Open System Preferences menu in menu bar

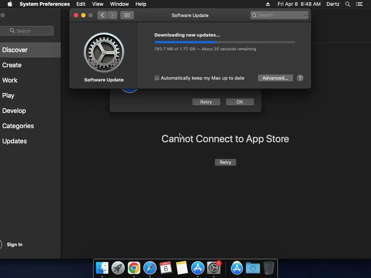pos(45,4)
